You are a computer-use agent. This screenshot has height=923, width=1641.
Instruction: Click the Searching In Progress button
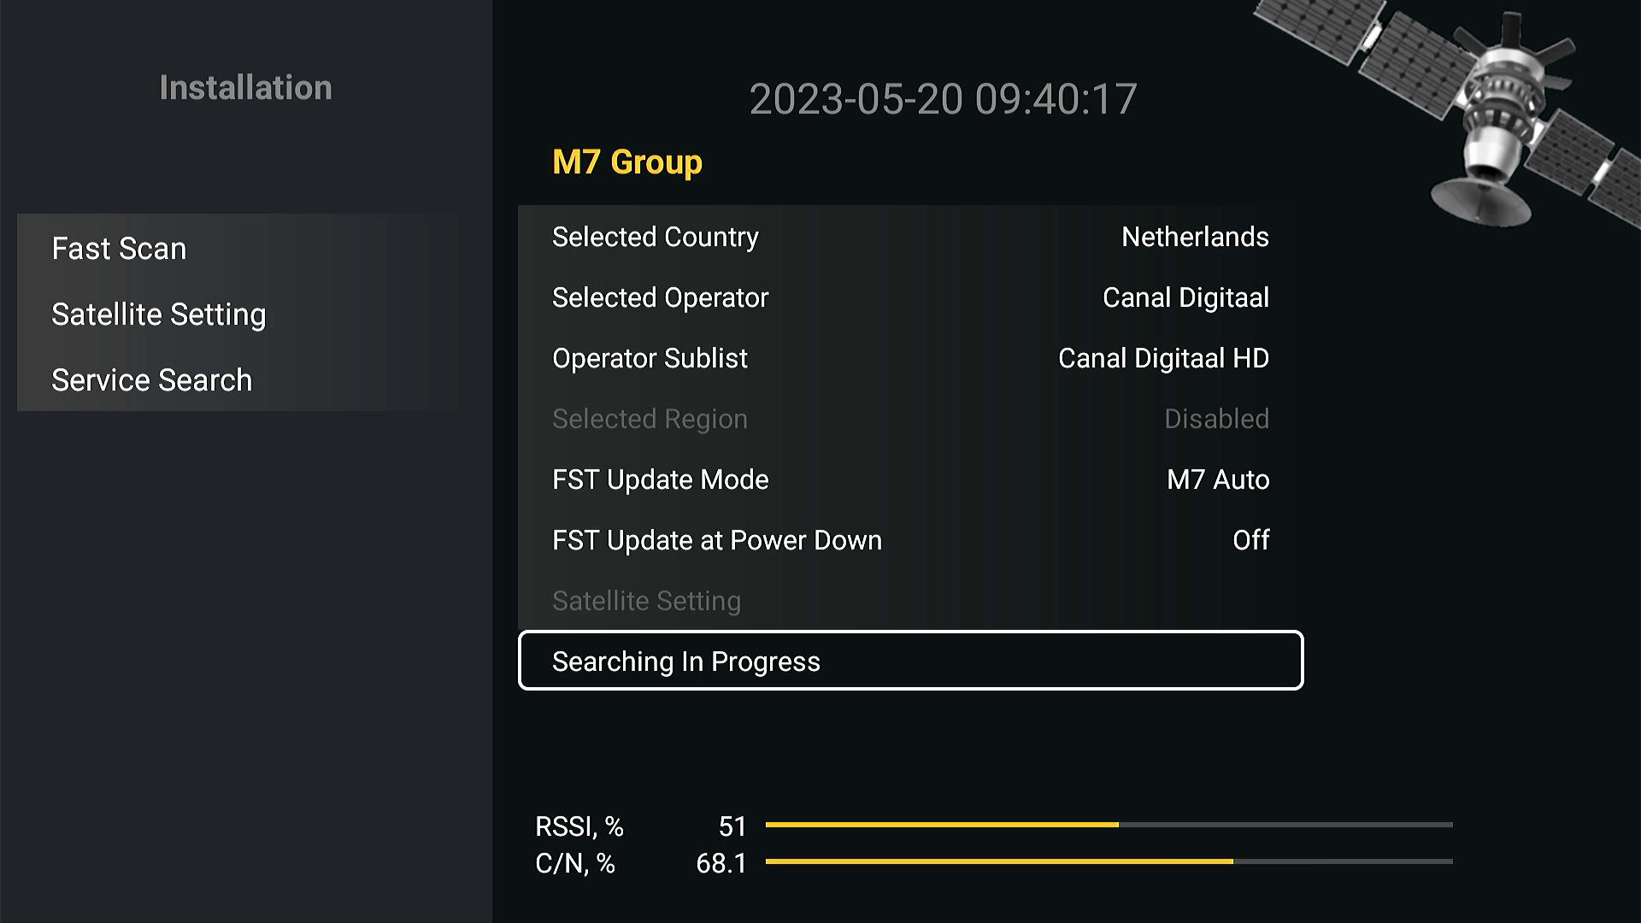coord(910,661)
